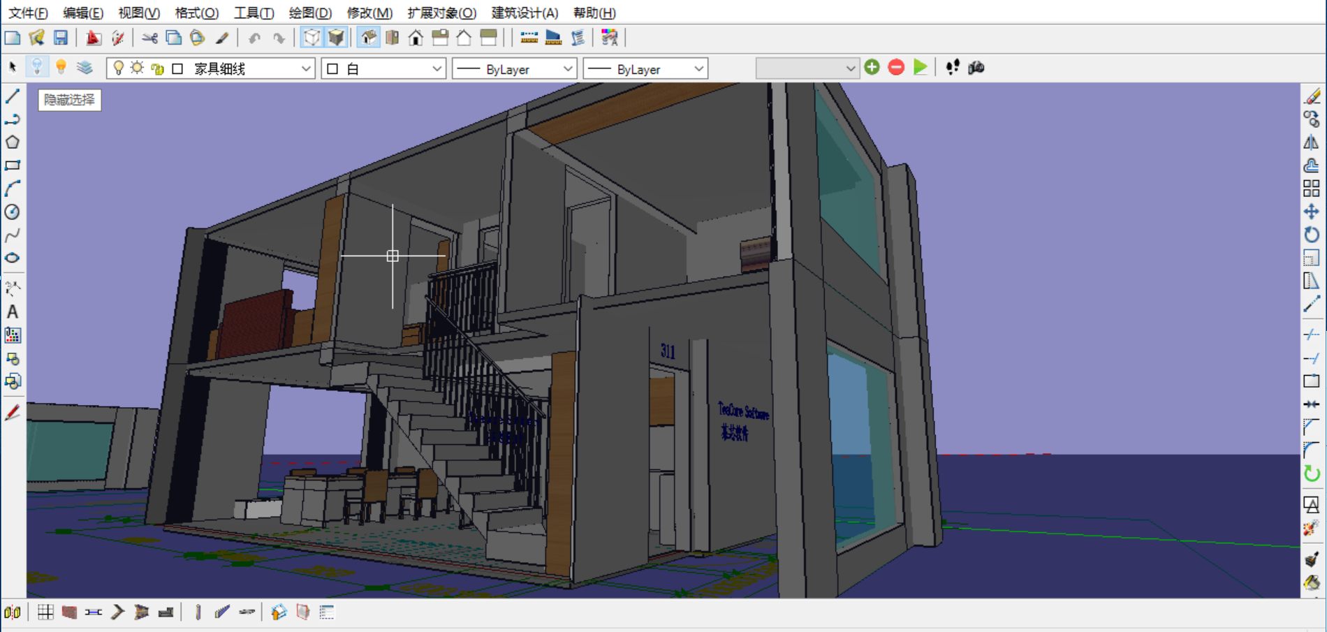The image size is (1327, 632).
Task: Click the match properties brush icon
Action: (222, 38)
